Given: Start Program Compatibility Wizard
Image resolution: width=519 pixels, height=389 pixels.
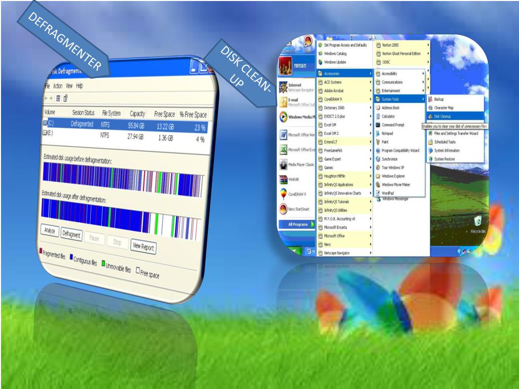Looking at the screenshot, I should (399, 150).
